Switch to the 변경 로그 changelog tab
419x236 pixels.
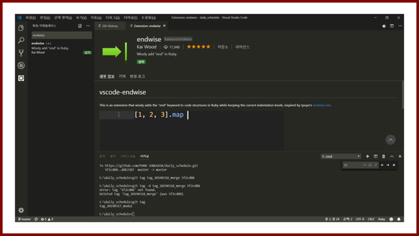pos(137,76)
